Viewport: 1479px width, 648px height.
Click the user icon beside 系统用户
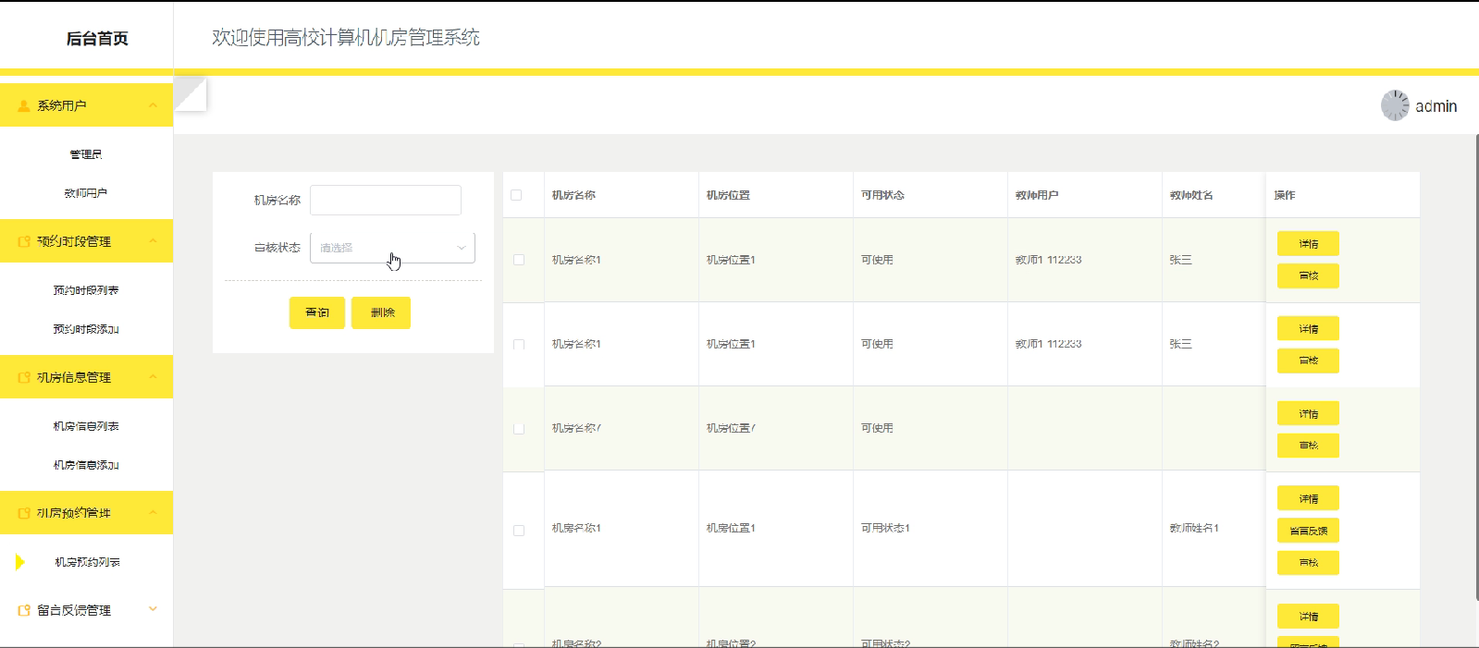coord(24,106)
